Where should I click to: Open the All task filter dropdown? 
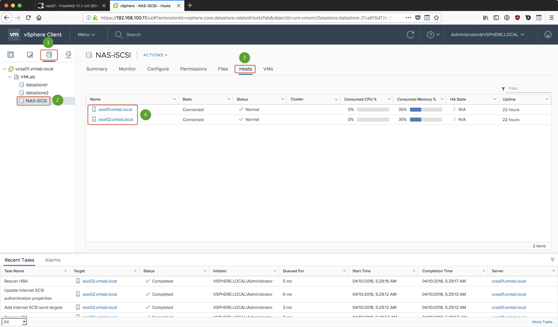[14, 322]
